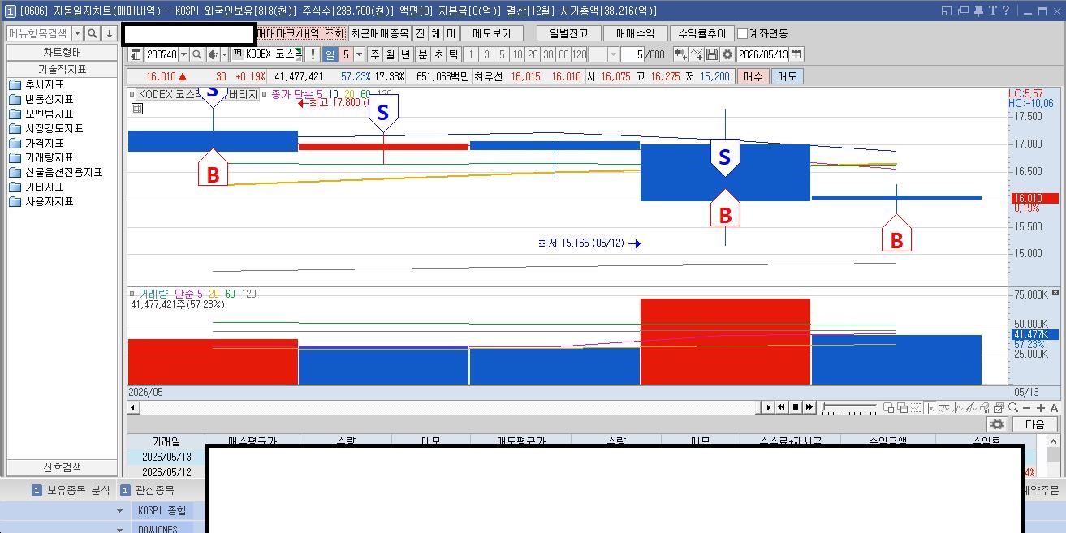Click the 미 button
Screen dimensions: 1066x533
coord(451,33)
